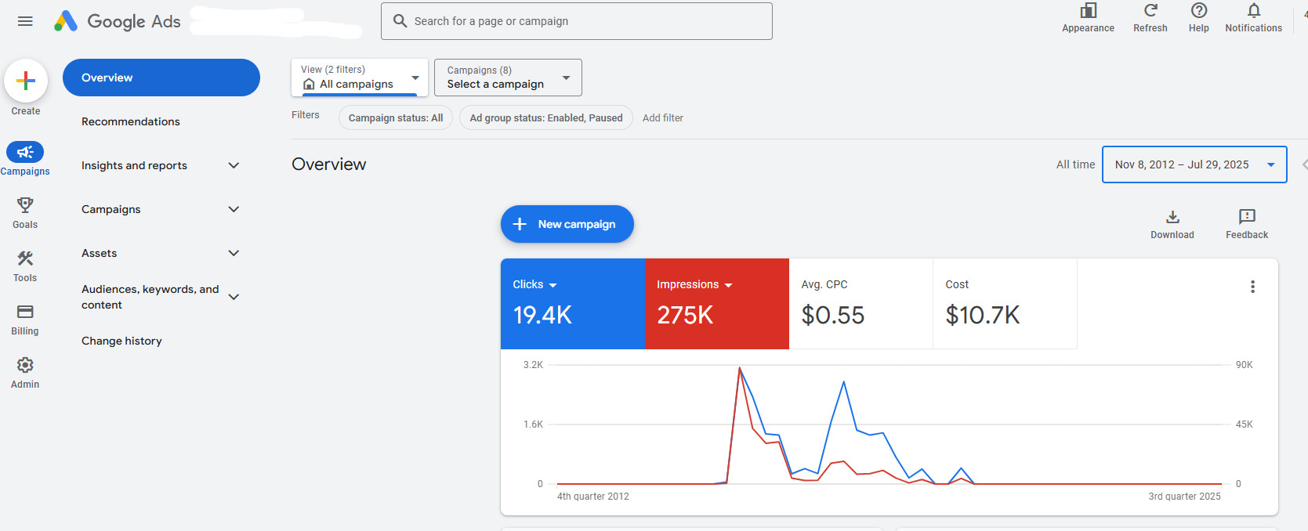This screenshot has height=531, width=1308.
Task: Open the Appearance settings icon
Action: click(x=1088, y=12)
